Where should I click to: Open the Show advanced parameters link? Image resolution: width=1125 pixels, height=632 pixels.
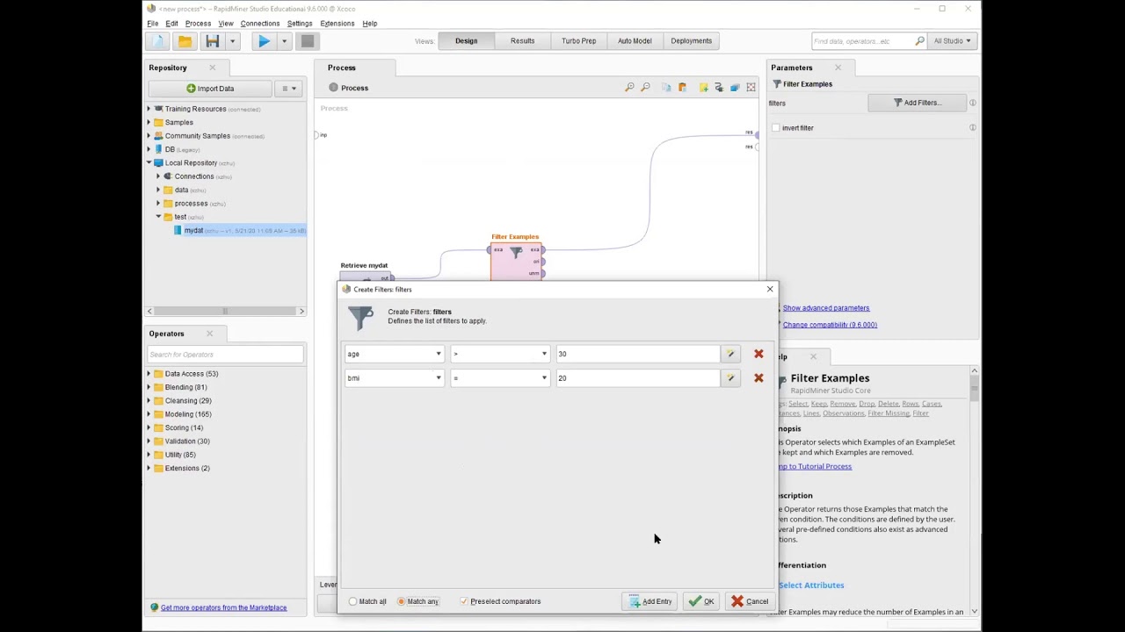click(x=826, y=308)
